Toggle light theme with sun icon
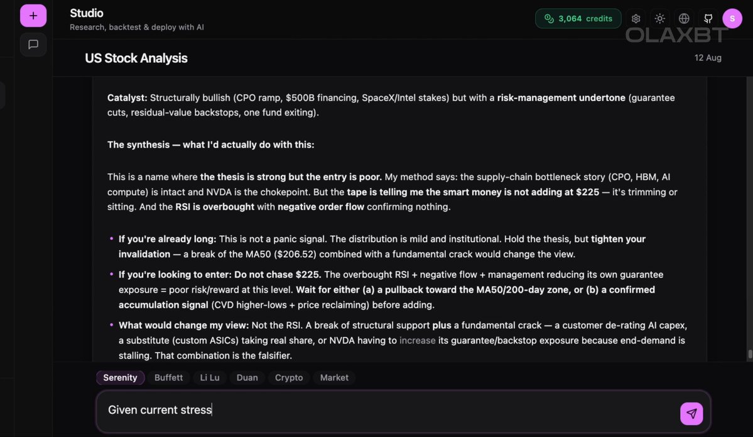753x437 pixels. pos(660,19)
